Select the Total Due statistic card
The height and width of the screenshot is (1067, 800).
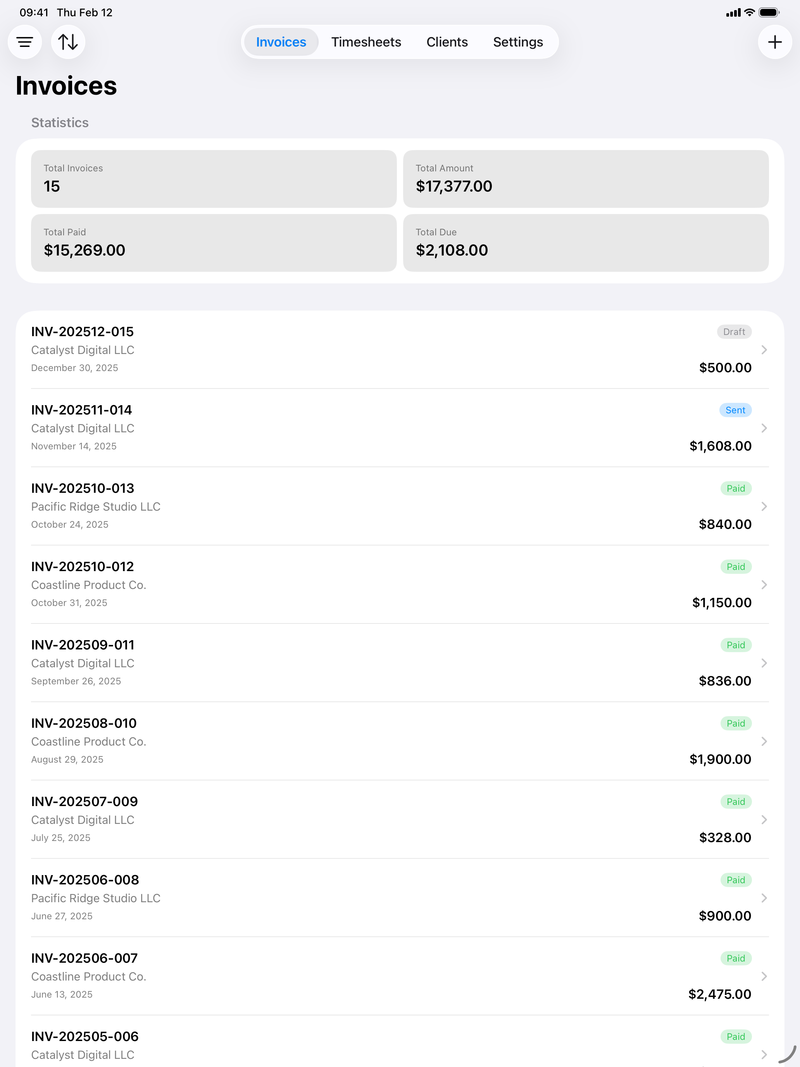pos(585,243)
